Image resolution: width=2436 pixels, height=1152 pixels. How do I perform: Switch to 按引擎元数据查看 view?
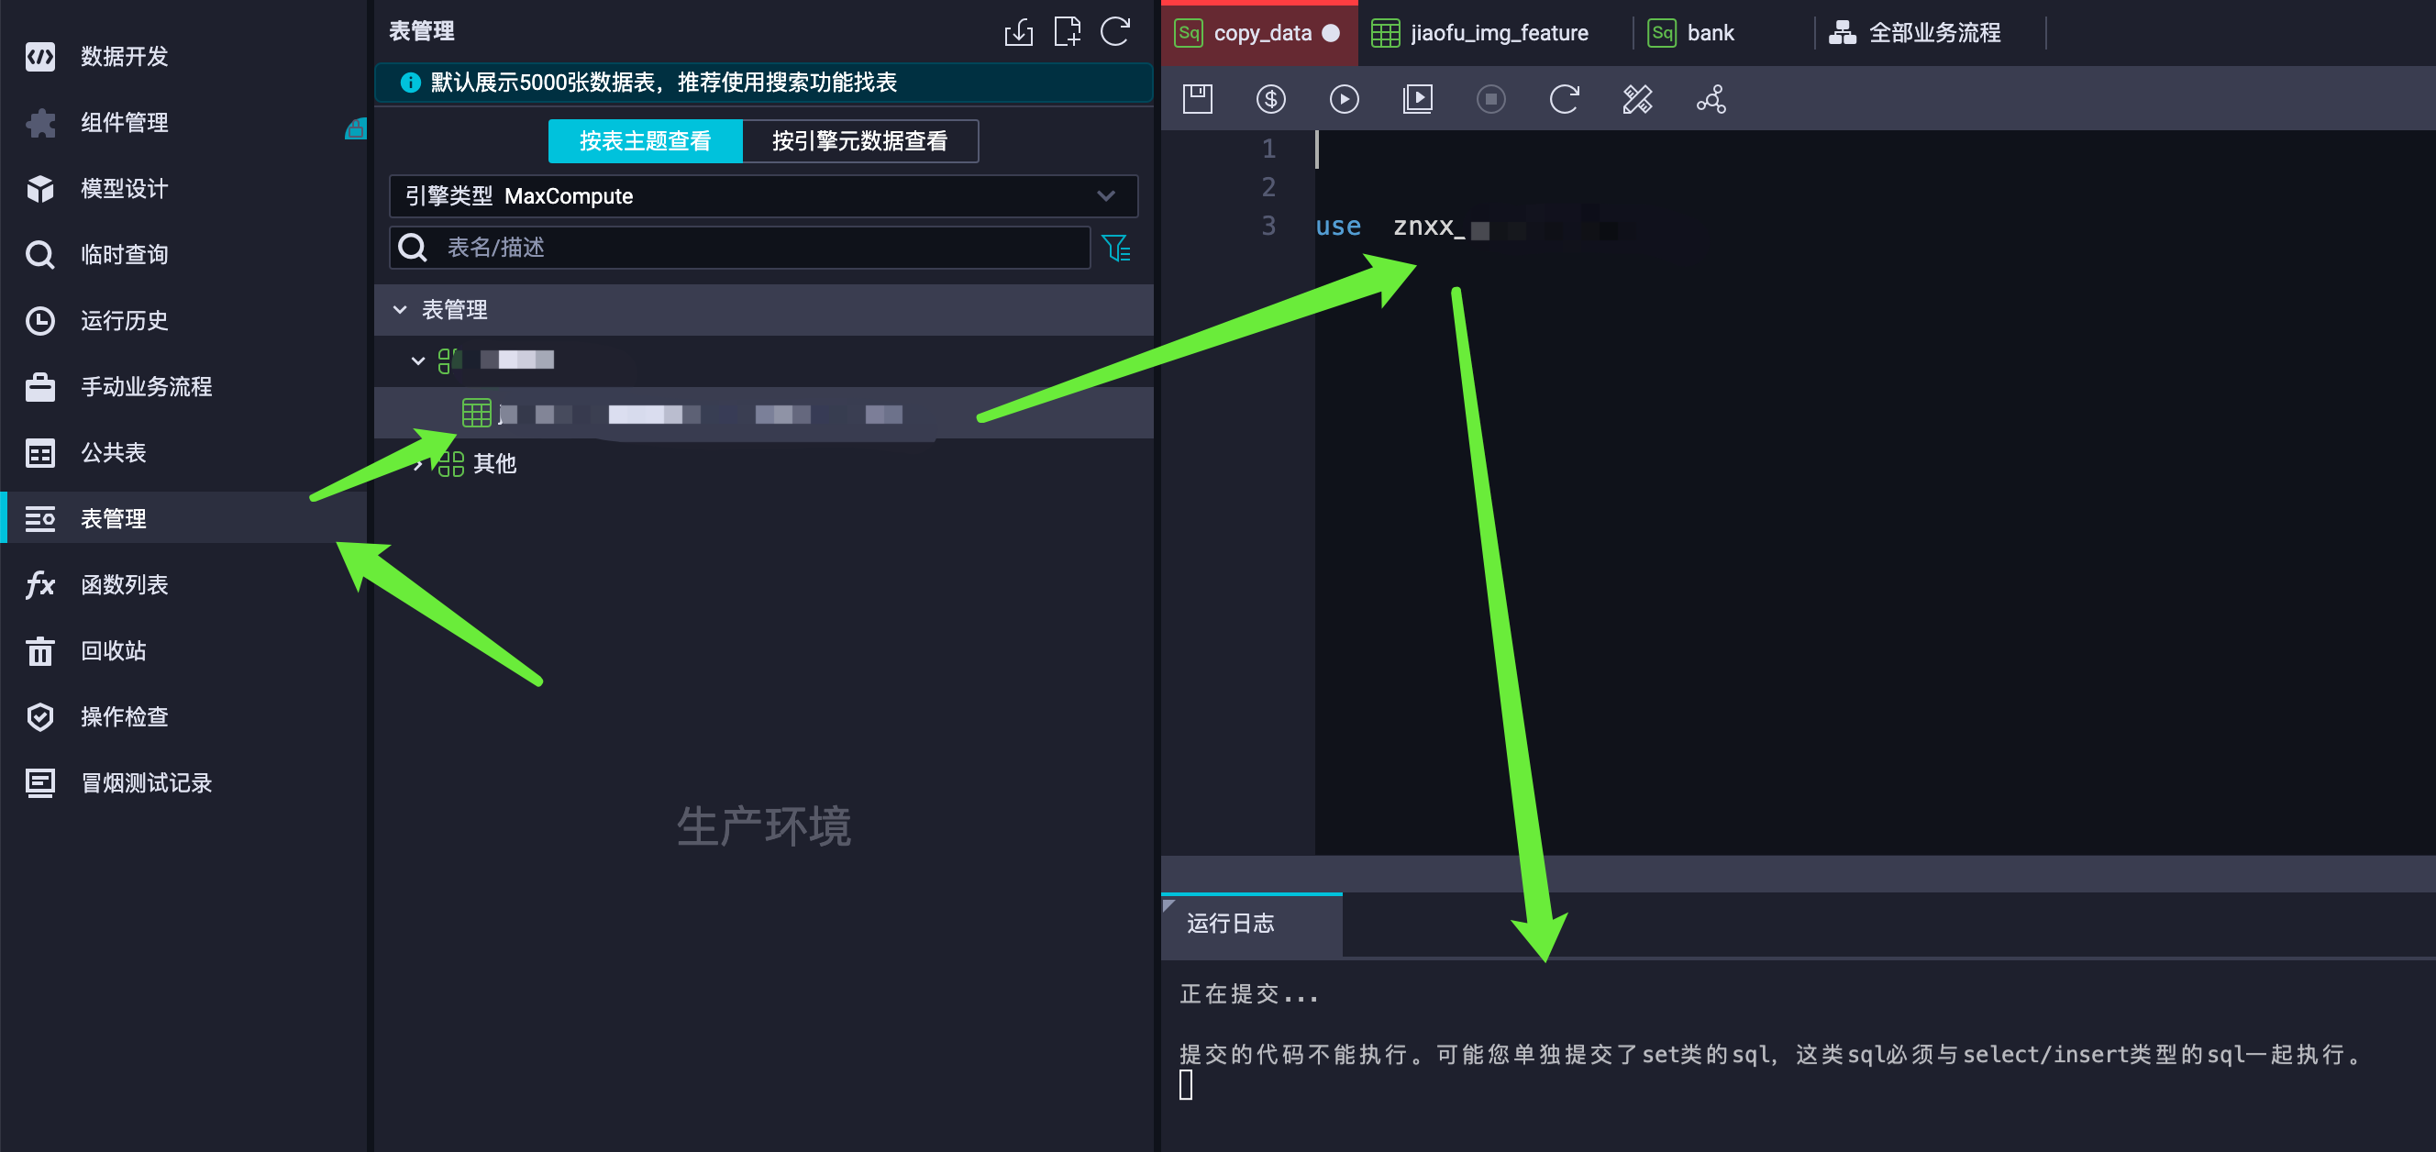pyautogui.click(x=858, y=141)
